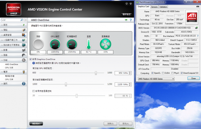The image size is (201, 129).
Task: Expand the gaming section in sidebar
Action: pos(2,55)
